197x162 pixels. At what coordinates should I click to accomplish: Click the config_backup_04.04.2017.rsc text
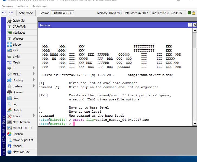[x=122, y=120]
